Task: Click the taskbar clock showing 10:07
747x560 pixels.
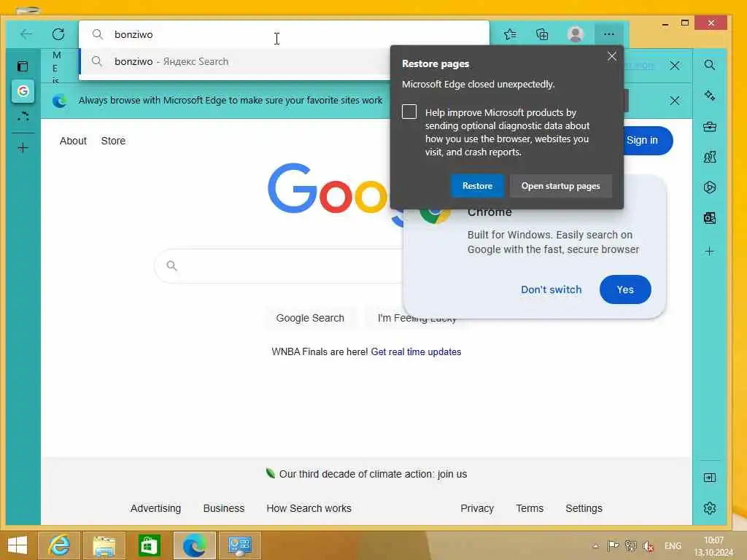Action: coord(713,546)
